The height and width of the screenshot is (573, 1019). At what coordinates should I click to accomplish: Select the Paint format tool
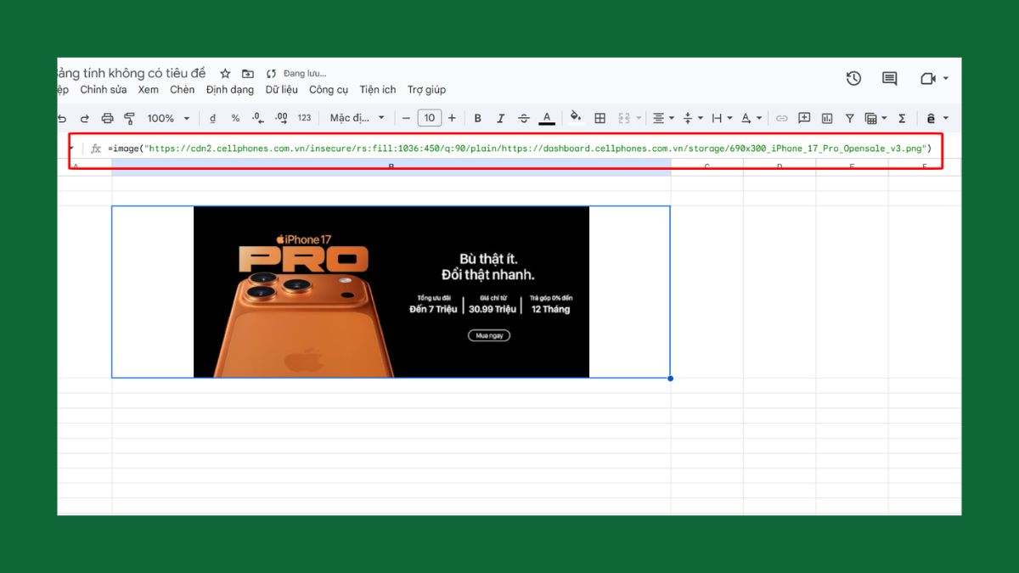click(129, 118)
